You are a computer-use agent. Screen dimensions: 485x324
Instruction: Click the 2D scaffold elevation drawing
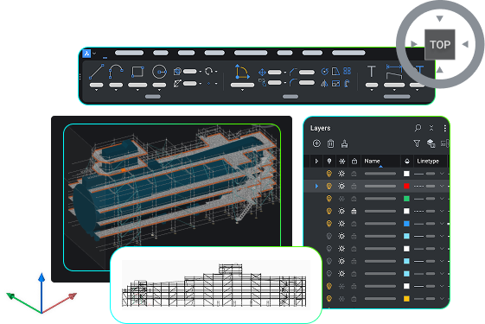(x=215, y=285)
